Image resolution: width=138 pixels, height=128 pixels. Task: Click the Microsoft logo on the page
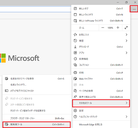click(20, 58)
